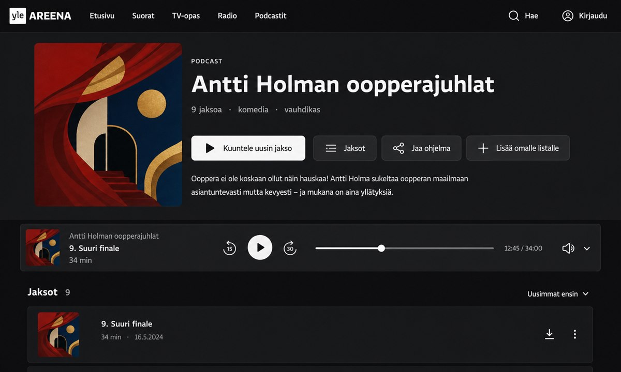Click the playback progress slider handle
This screenshot has height=372, width=621.
[381, 248]
